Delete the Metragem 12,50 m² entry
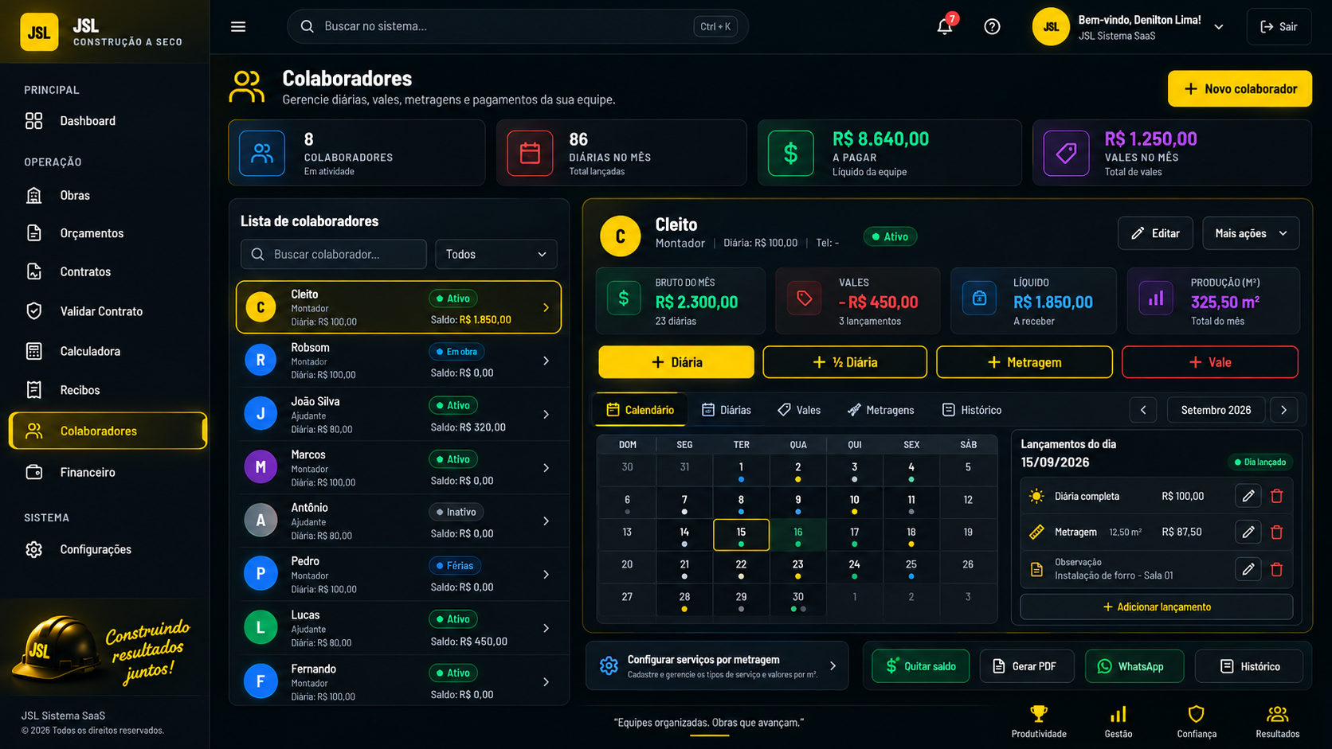The height and width of the screenshot is (749, 1332). click(1277, 532)
